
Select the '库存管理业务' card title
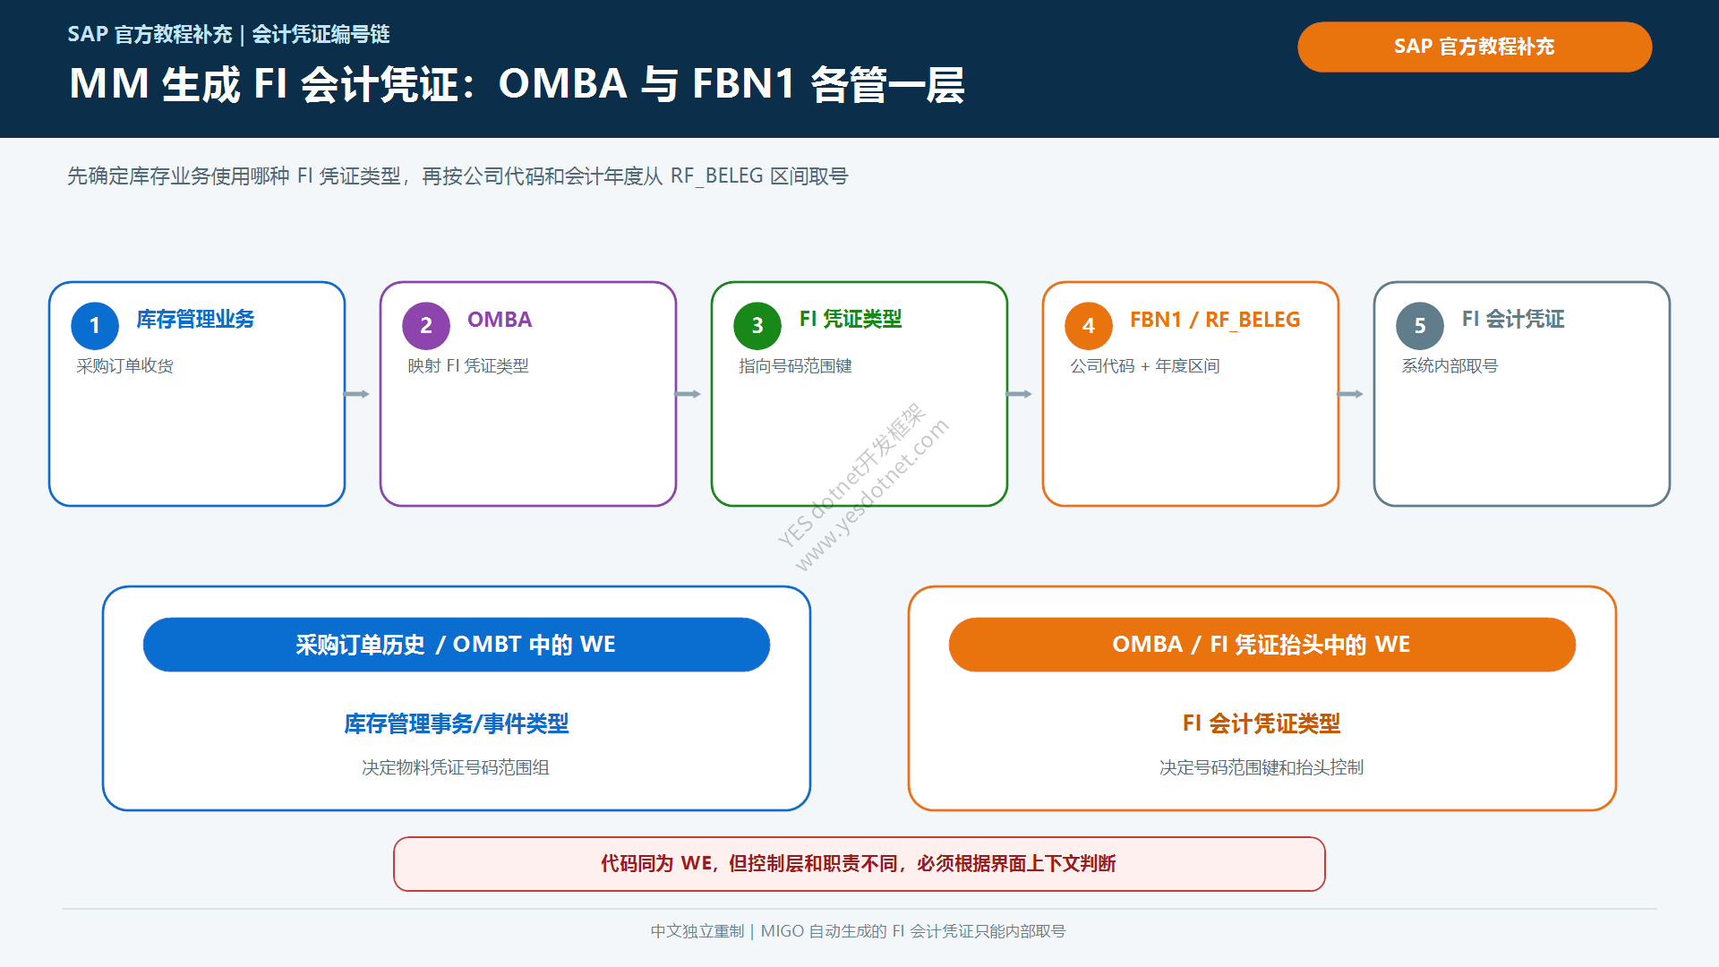pos(195,320)
